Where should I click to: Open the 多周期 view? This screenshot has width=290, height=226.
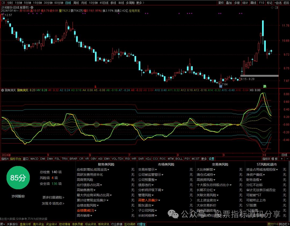[130, 3]
